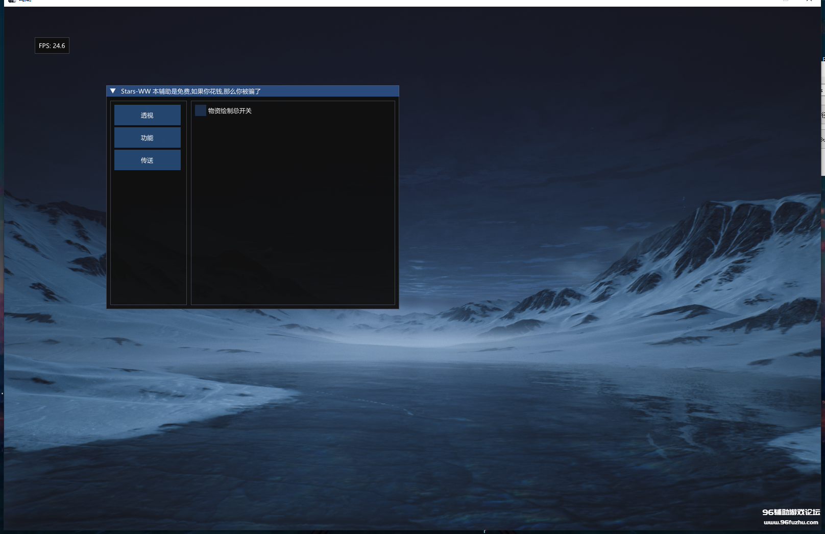Click the 物资绘制总开关 label text
The image size is (825, 534).
(x=230, y=111)
